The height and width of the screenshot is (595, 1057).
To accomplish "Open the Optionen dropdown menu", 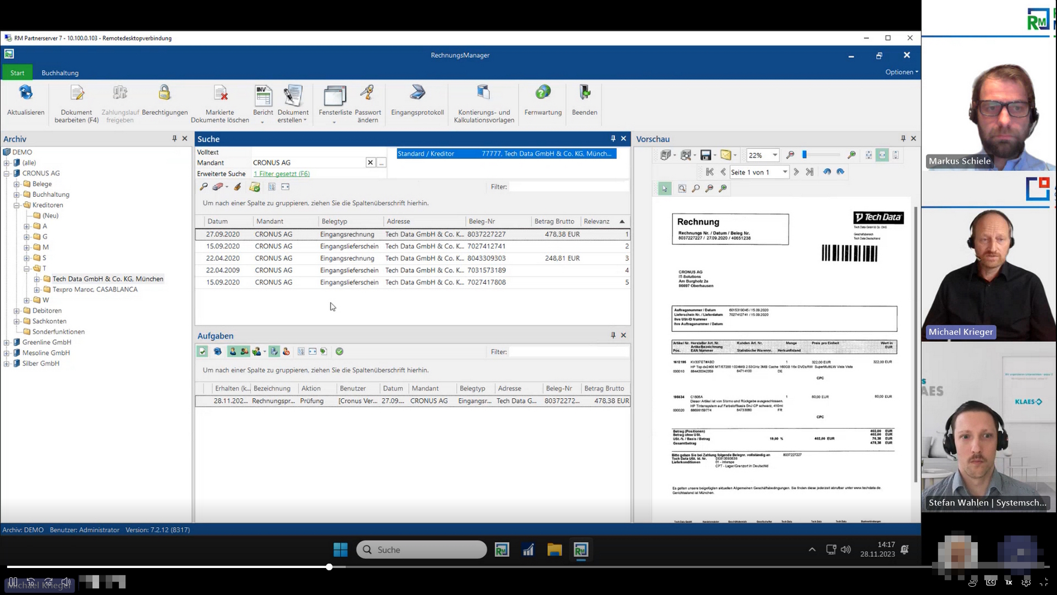I will pyautogui.click(x=901, y=72).
